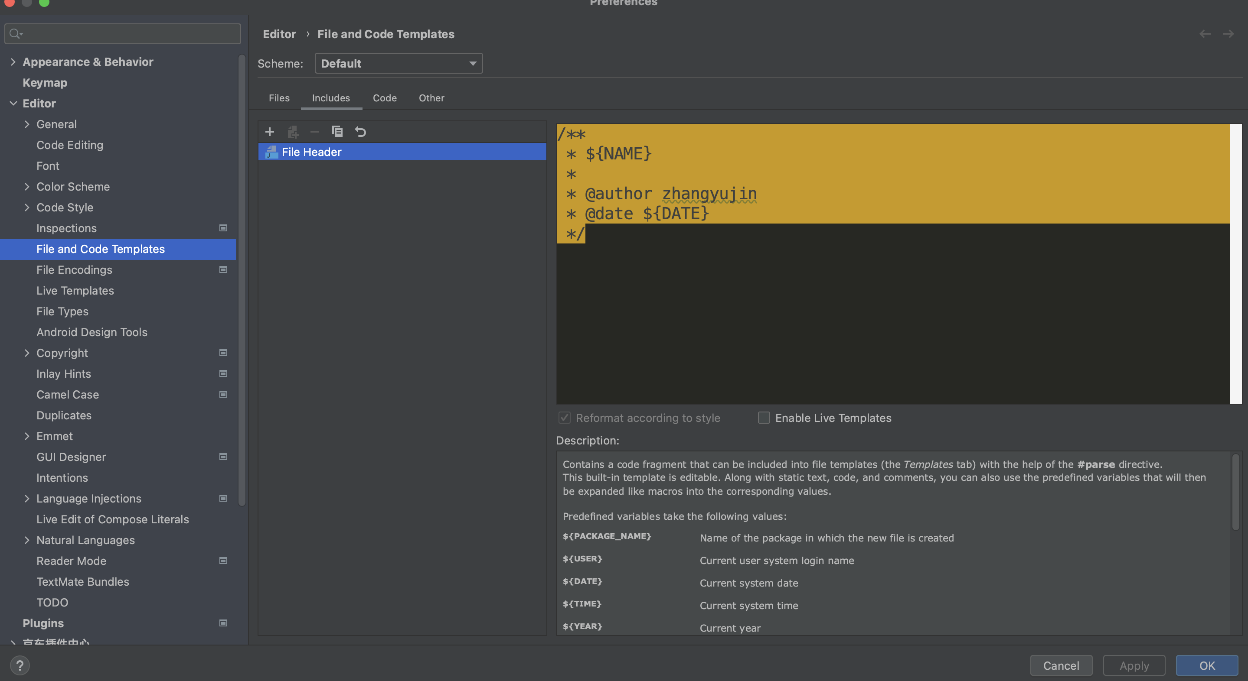
Task: Click the Remove Template minus icon
Action: tap(314, 132)
